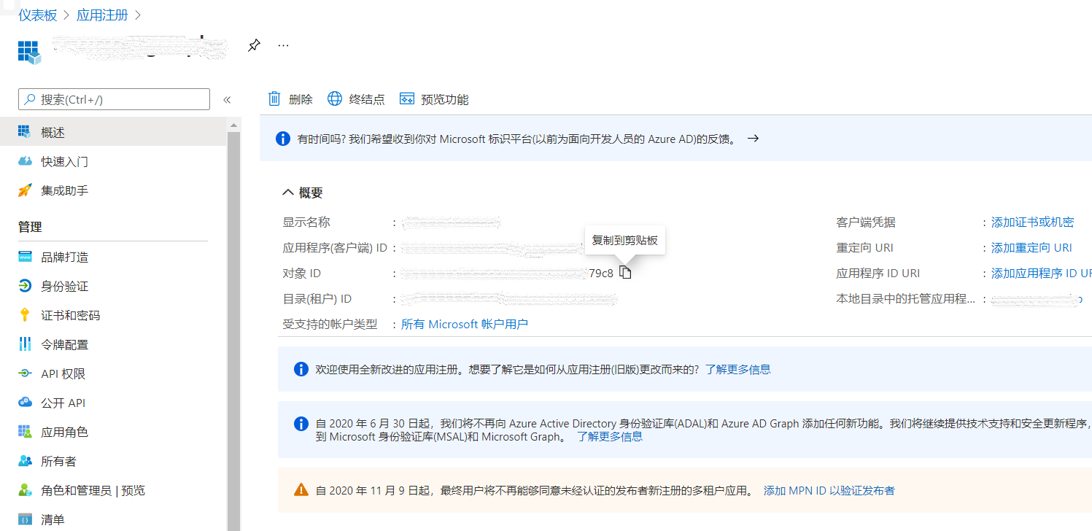Click the globe Endpoints icon
The height and width of the screenshot is (531, 1092).
point(335,99)
